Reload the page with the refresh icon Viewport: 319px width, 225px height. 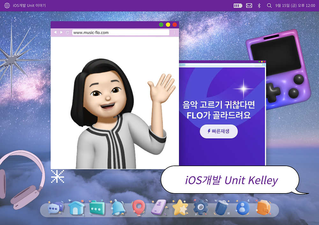(68, 32)
